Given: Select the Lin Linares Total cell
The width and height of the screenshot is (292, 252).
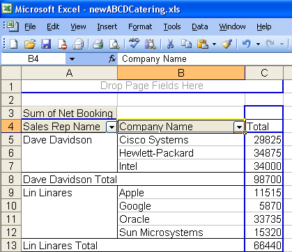Looking at the screenshot, I should tap(133, 245).
